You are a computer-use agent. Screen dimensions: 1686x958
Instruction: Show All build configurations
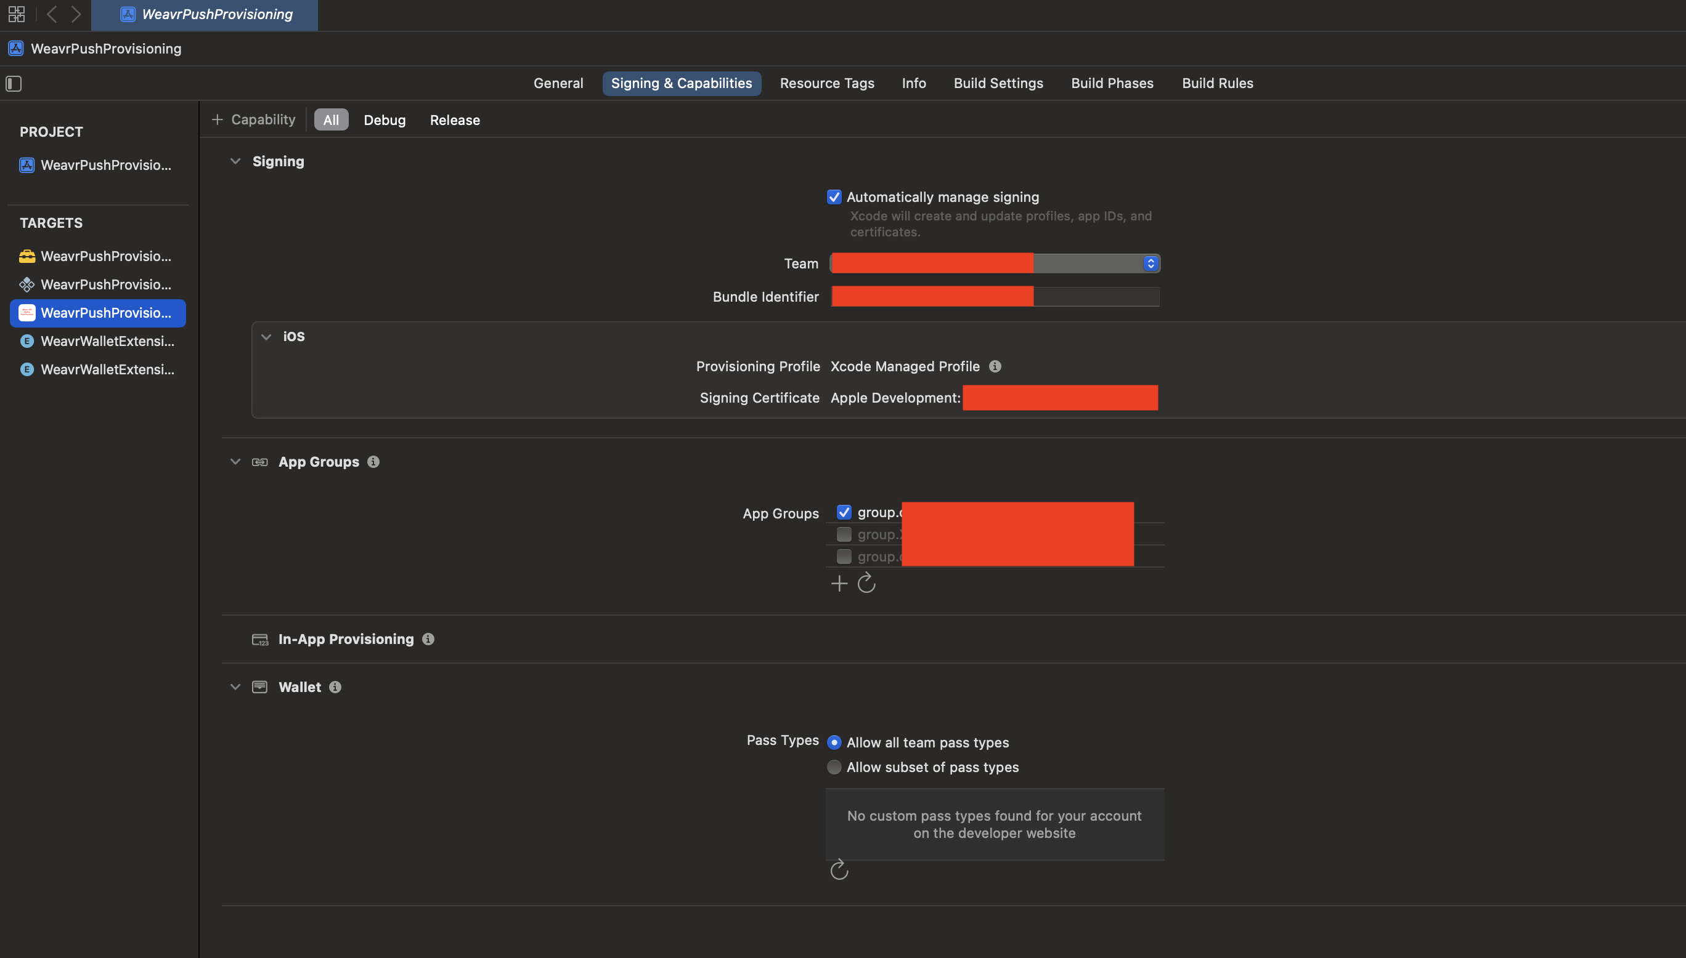point(330,119)
